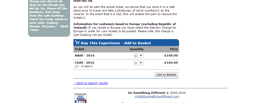The image size is (253, 103).
Task: Click the Price column header
Action: (x=174, y=49)
